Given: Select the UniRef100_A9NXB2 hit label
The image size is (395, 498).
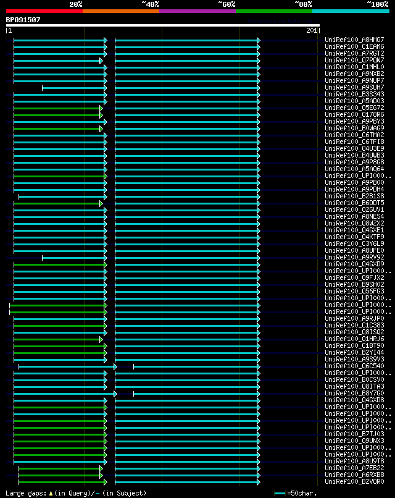Looking at the screenshot, I should pyautogui.click(x=354, y=74).
